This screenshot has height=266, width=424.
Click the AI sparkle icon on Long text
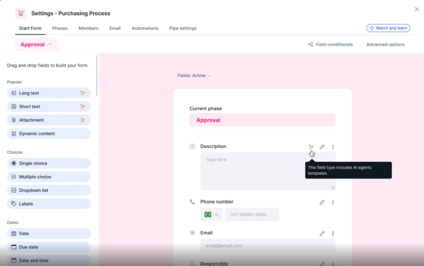[x=82, y=93]
